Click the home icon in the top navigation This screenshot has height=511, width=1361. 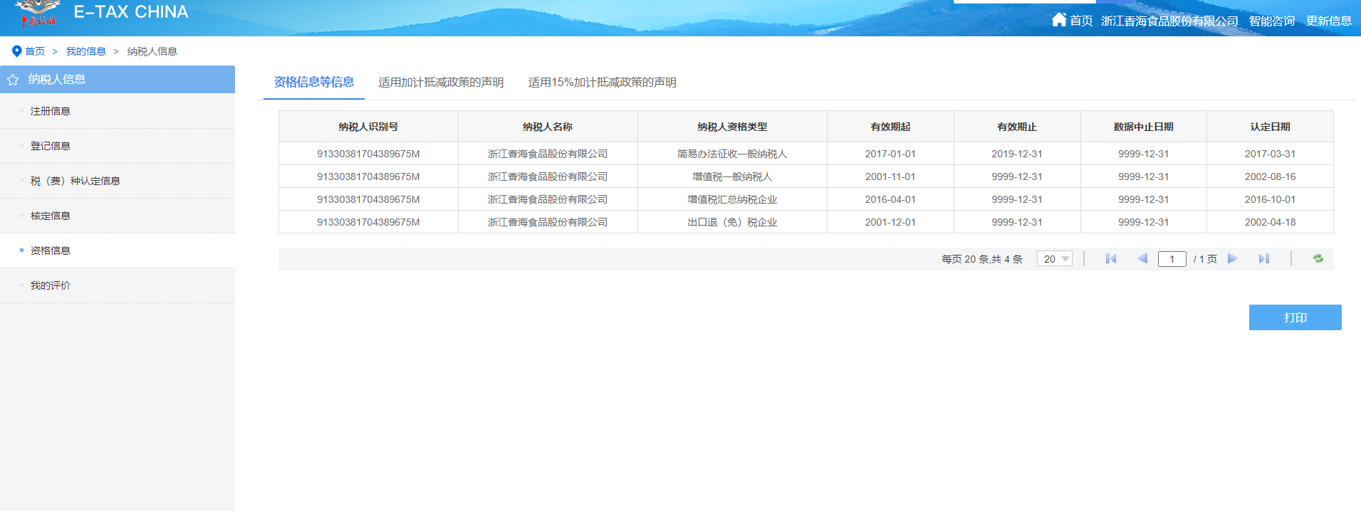tap(1059, 19)
